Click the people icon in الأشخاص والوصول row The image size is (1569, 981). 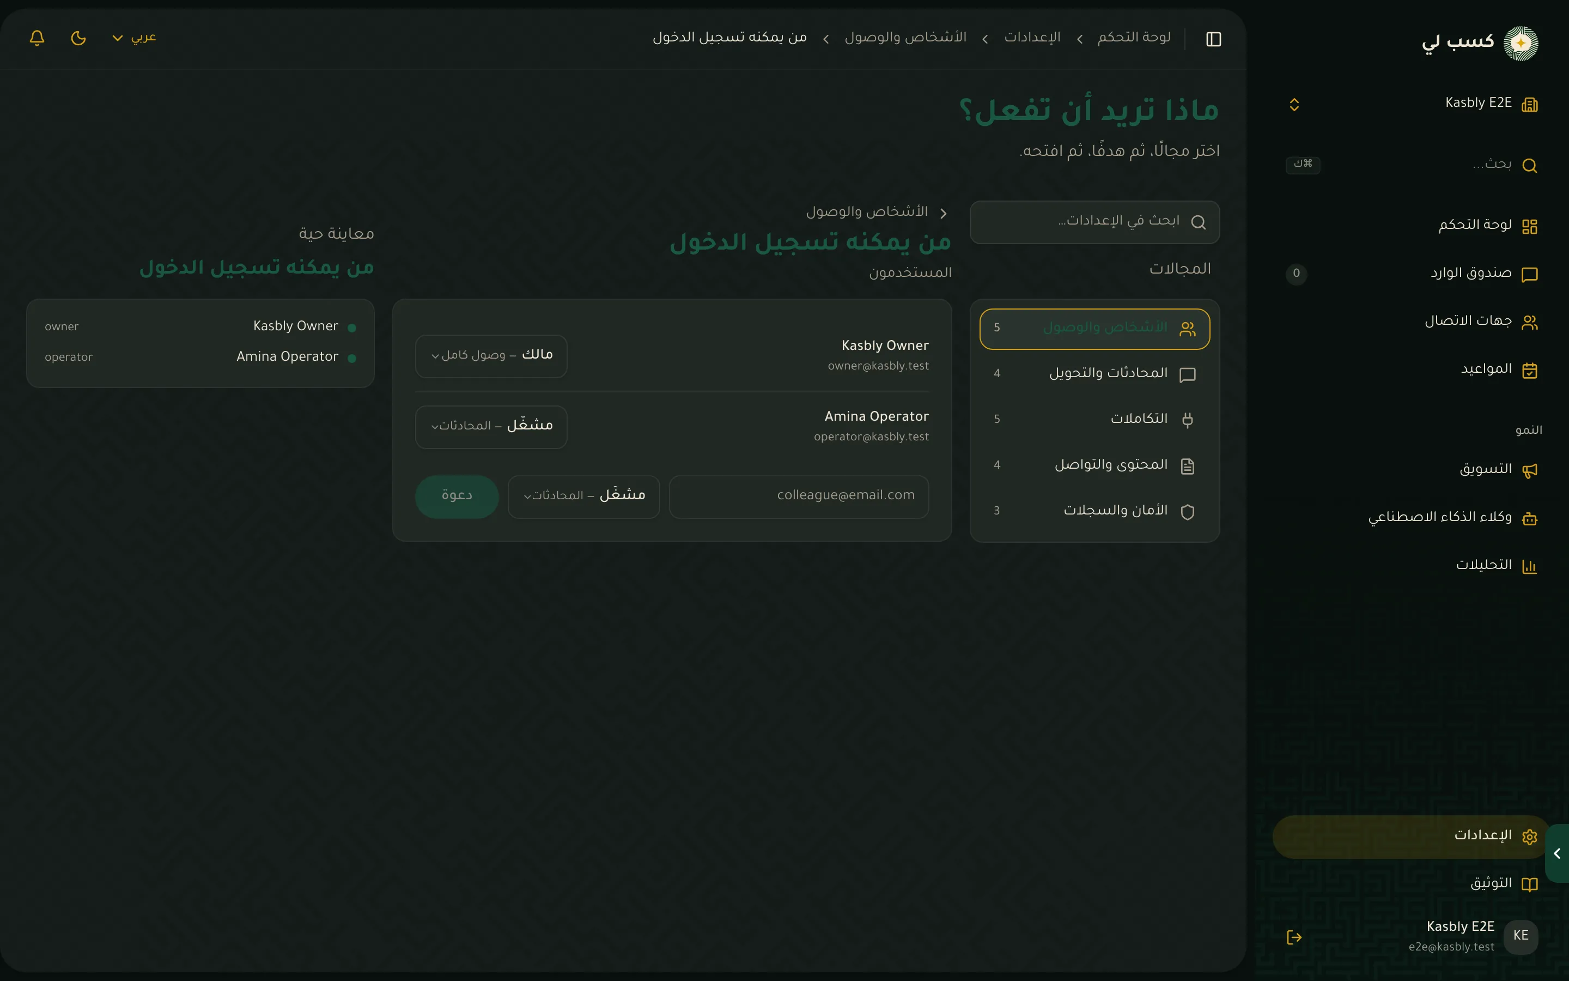point(1188,330)
